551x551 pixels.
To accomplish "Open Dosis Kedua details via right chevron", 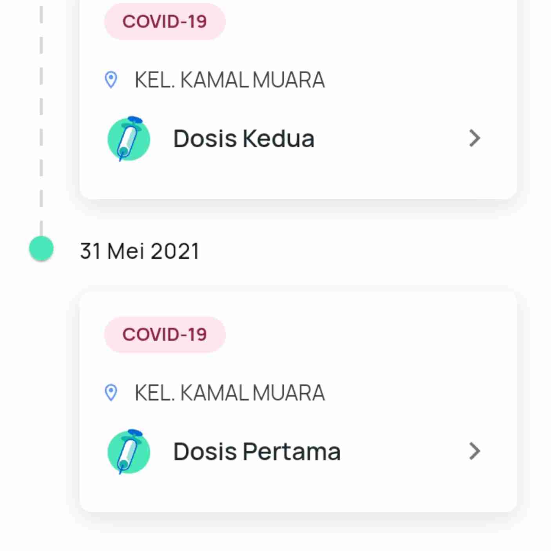I will 475,138.
